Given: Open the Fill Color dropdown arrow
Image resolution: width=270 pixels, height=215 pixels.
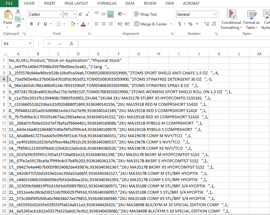Looking at the screenshot, I should 78,24.
